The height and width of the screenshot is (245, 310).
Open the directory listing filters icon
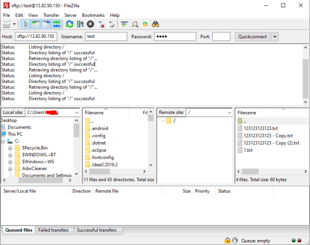(124, 24)
